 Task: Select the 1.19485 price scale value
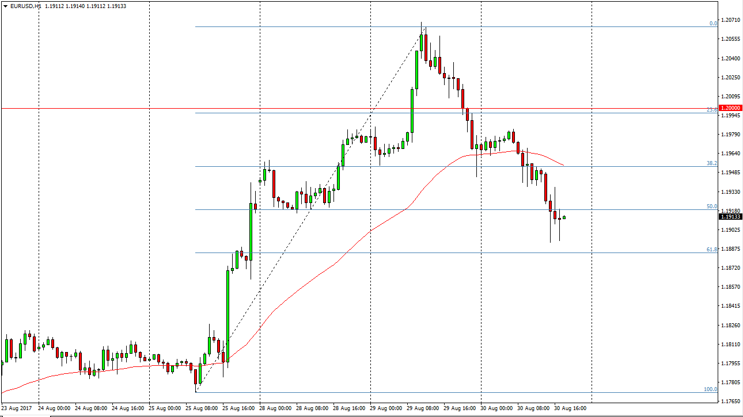point(730,173)
